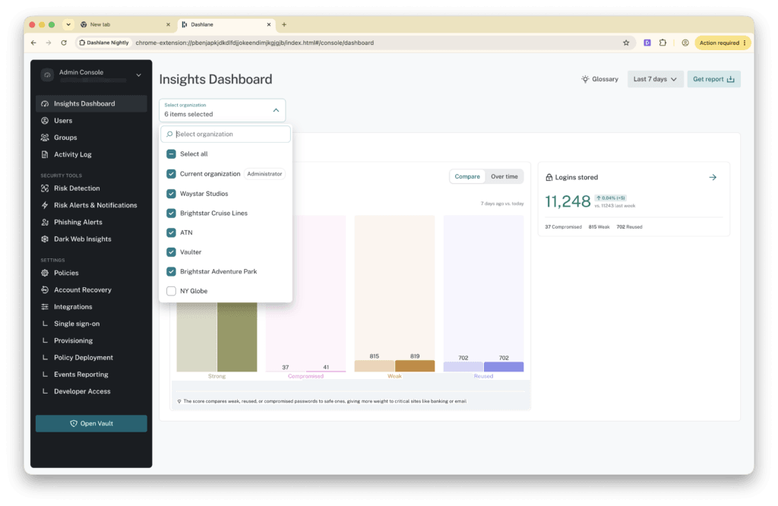This screenshot has width=778, height=506.
Task: Open the Last 7 days dropdown
Action: click(655, 79)
